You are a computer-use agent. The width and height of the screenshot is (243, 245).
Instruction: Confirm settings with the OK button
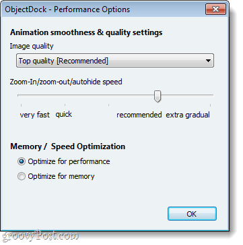pyautogui.click(x=192, y=214)
